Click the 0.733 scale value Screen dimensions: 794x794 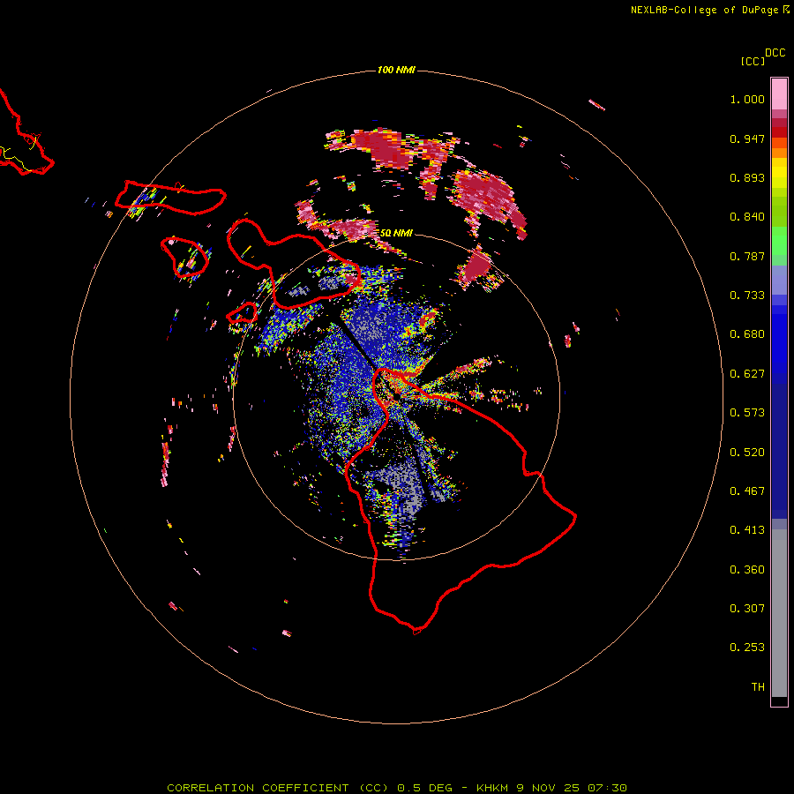click(x=747, y=296)
